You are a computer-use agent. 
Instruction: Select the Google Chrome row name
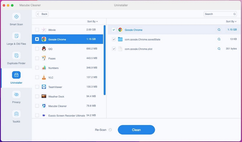click(x=57, y=39)
